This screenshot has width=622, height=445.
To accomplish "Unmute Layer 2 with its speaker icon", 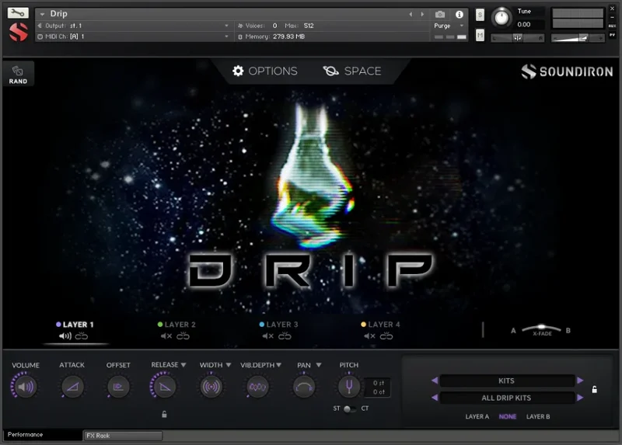I will tap(166, 336).
